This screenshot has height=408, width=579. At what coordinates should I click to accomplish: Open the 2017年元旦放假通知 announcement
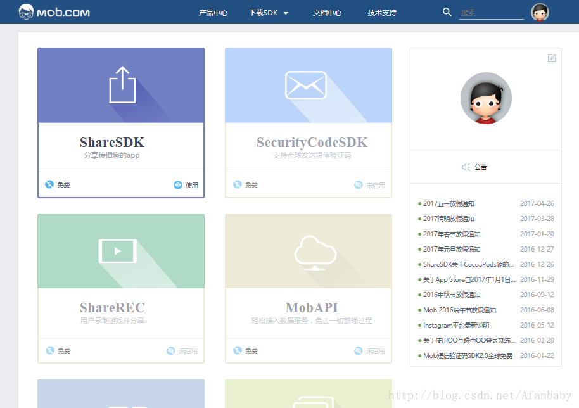(x=452, y=249)
